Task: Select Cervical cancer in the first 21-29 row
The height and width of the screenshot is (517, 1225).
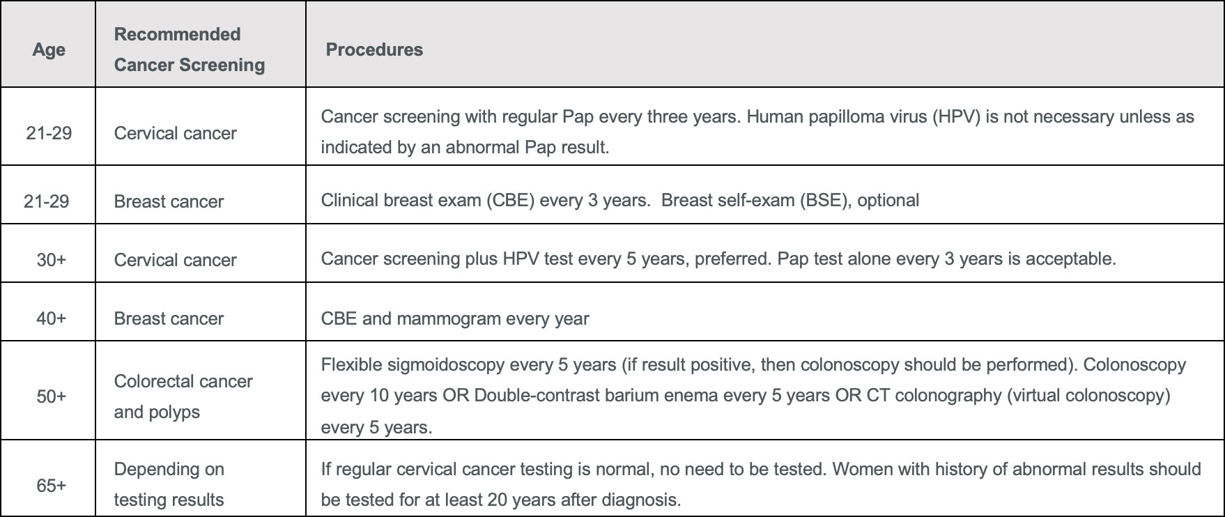Action: (175, 133)
